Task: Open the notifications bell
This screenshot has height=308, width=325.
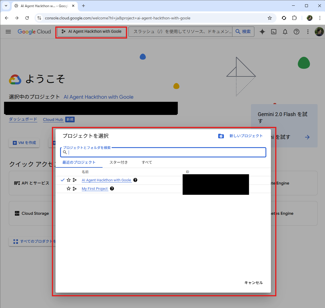Action: point(285,32)
